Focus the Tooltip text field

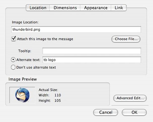tap(92, 51)
